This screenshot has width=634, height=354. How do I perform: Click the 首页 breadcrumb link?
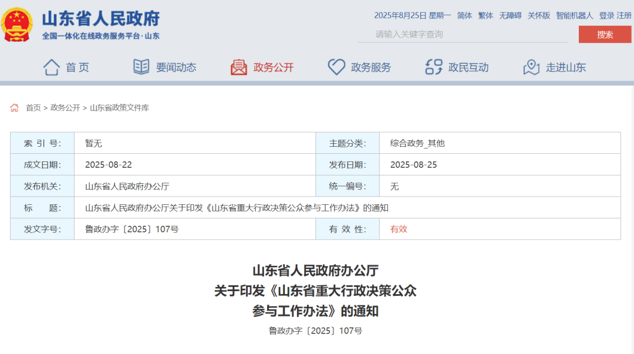tap(33, 107)
